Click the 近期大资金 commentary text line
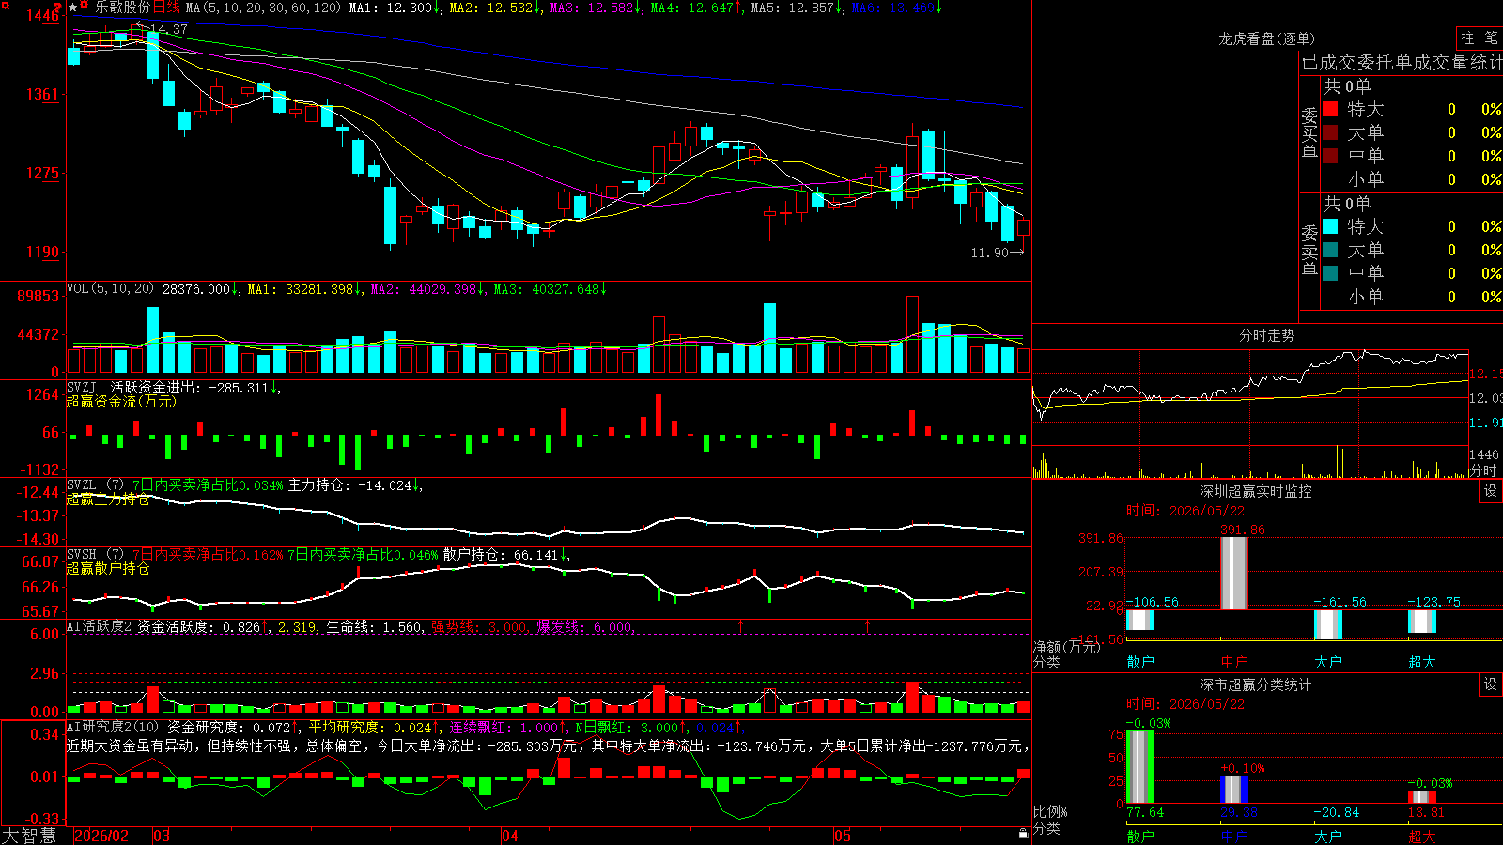Viewport: 1503px width, 845px height. [x=548, y=745]
